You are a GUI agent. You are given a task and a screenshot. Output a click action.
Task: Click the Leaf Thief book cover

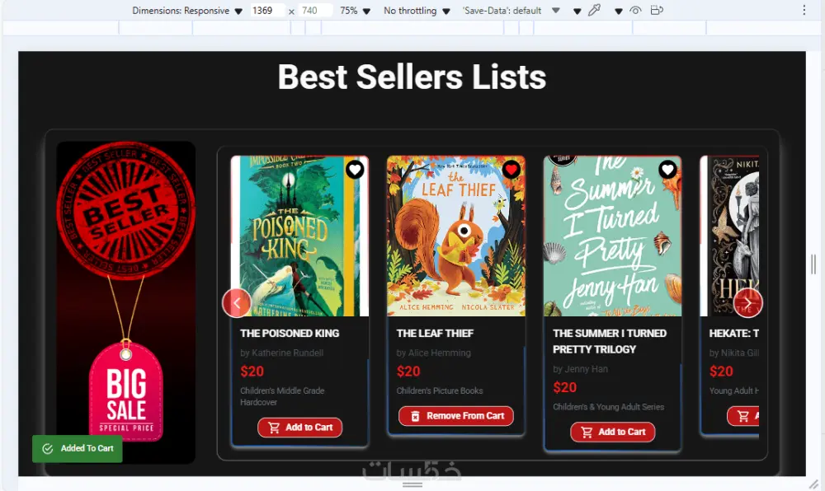(x=455, y=236)
